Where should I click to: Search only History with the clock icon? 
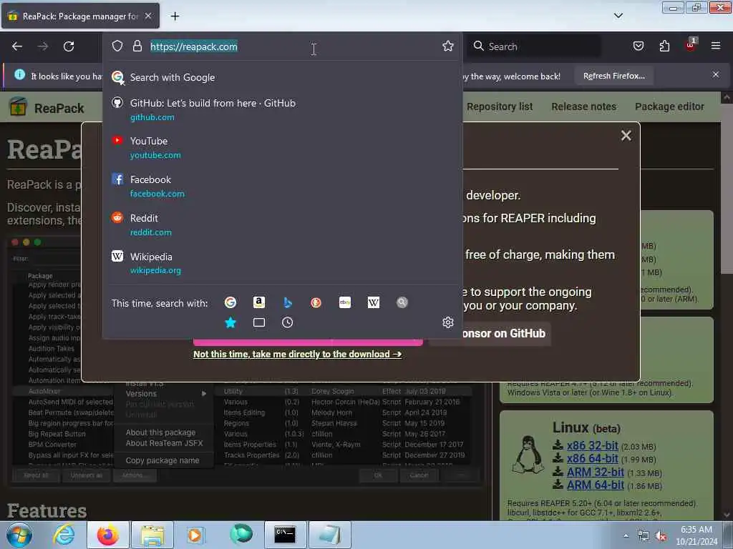click(x=288, y=322)
